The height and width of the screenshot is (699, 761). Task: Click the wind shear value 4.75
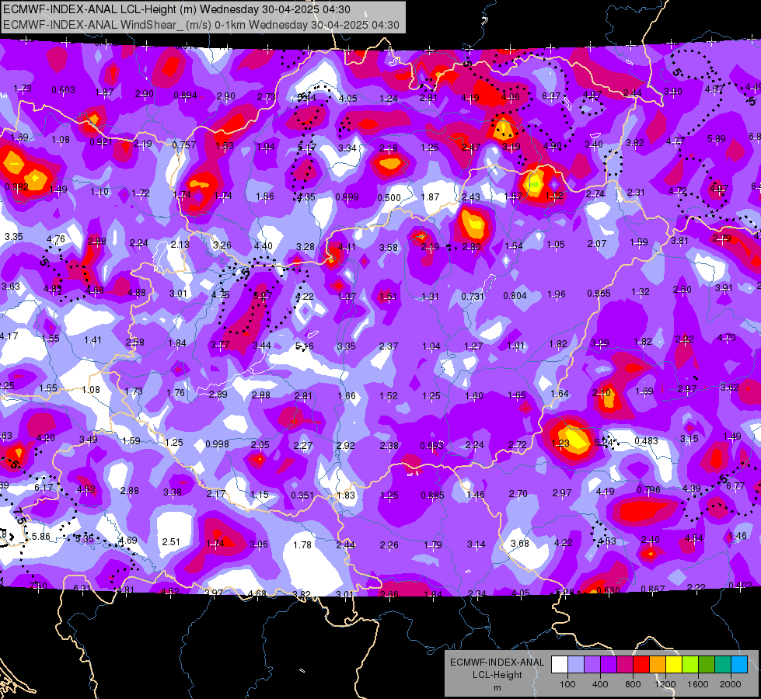(220, 295)
